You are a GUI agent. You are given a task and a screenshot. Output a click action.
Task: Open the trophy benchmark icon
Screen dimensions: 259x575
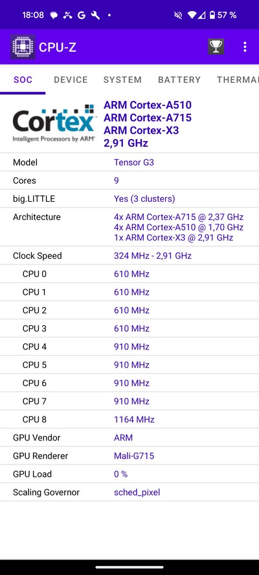pos(216,47)
